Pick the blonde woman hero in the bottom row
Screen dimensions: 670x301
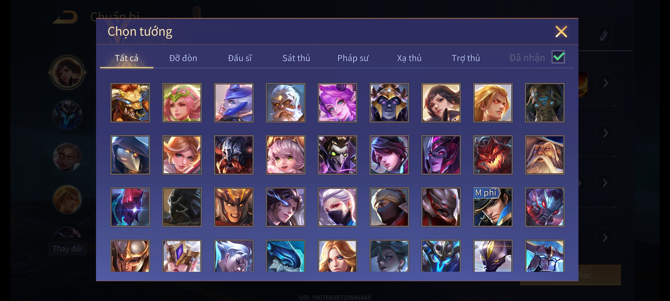[x=338, y=256]
